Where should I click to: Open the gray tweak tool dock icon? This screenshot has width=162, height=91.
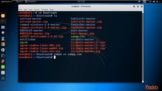3,73
